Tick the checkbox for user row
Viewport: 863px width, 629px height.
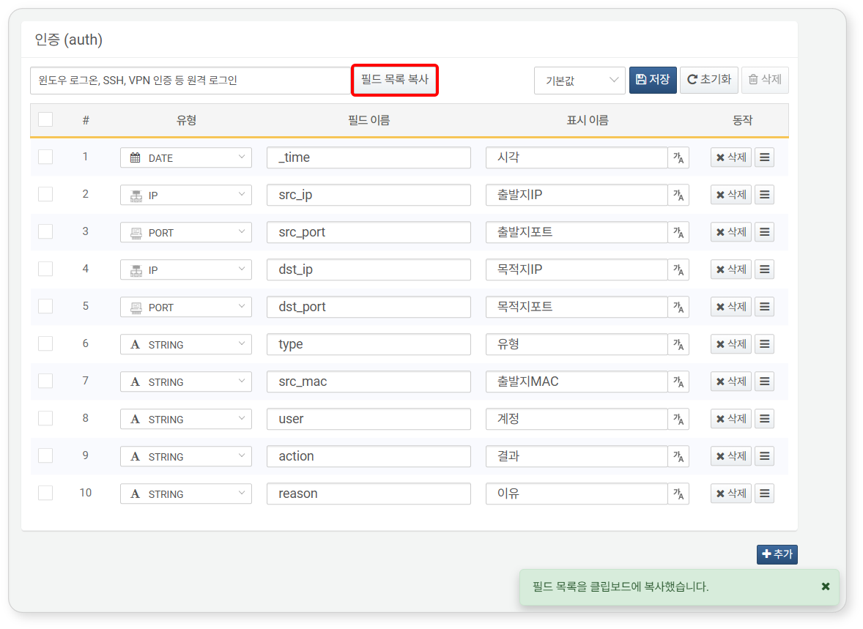tap(45, 419)
